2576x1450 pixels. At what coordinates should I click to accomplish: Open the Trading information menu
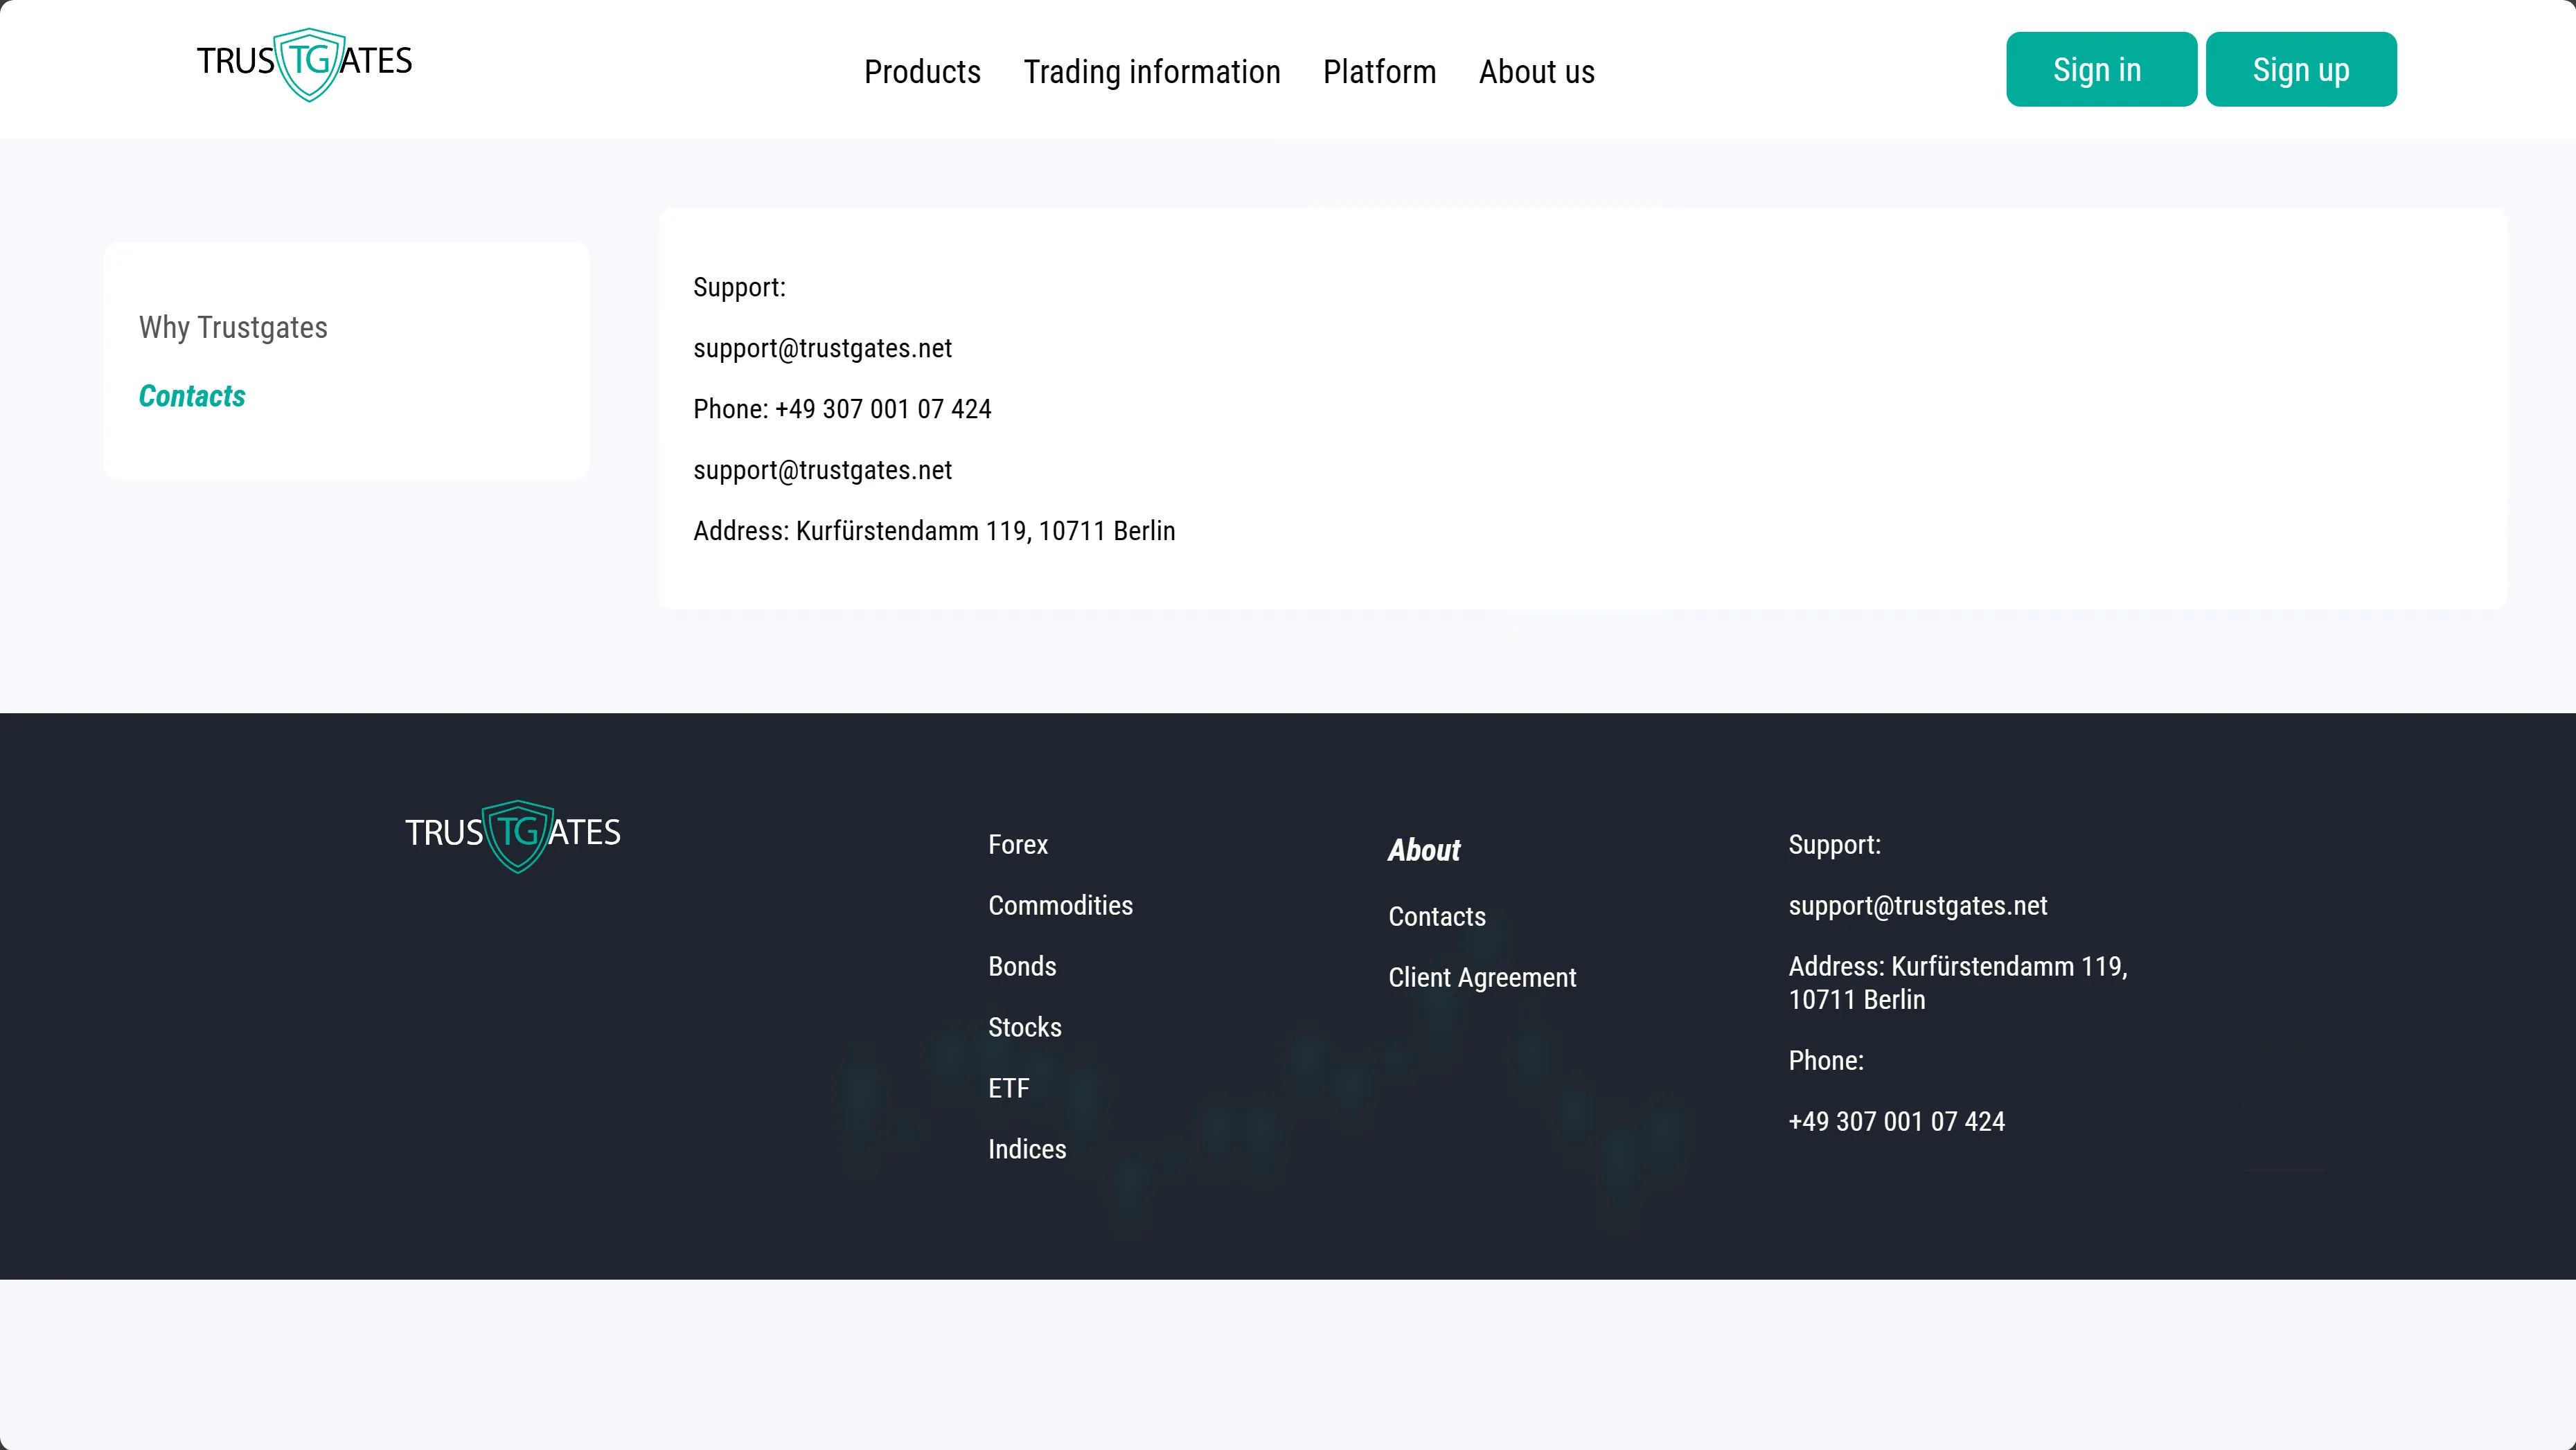click(1152, 72)
